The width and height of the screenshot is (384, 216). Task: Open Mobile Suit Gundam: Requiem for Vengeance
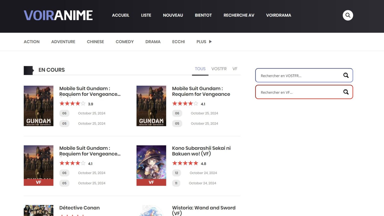point(201,91)
